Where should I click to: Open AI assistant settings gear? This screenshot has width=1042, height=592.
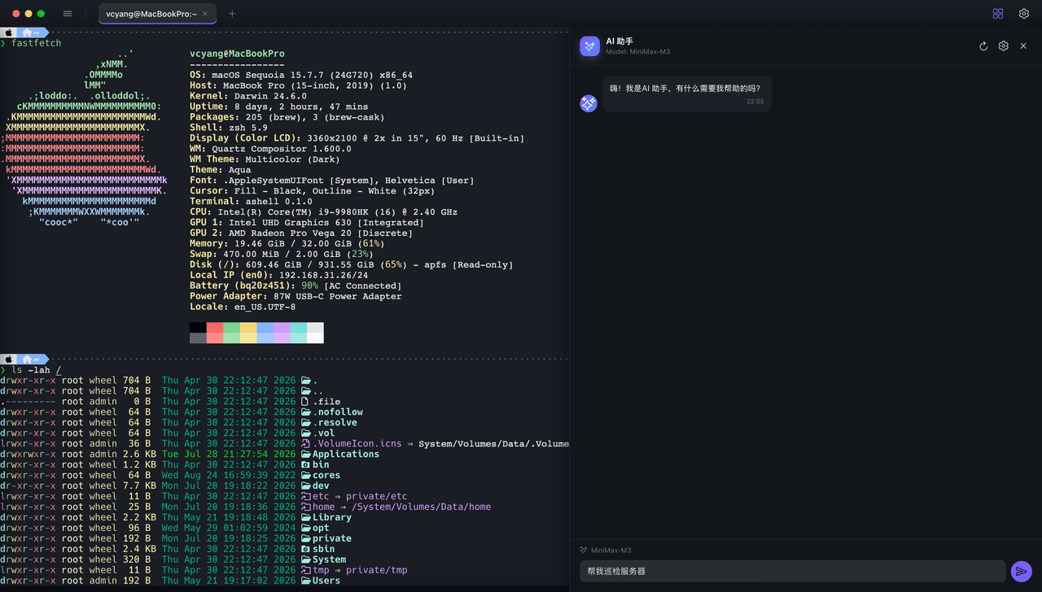click(x=1004, y=46)
